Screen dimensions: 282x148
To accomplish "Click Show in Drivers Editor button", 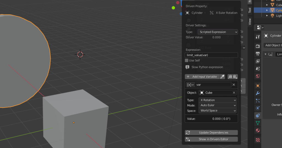I will (x=211, y=139).
